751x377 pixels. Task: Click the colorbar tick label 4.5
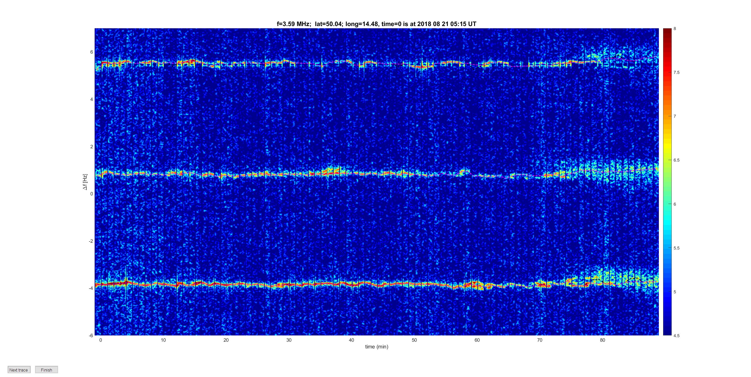tap(676, 336)
